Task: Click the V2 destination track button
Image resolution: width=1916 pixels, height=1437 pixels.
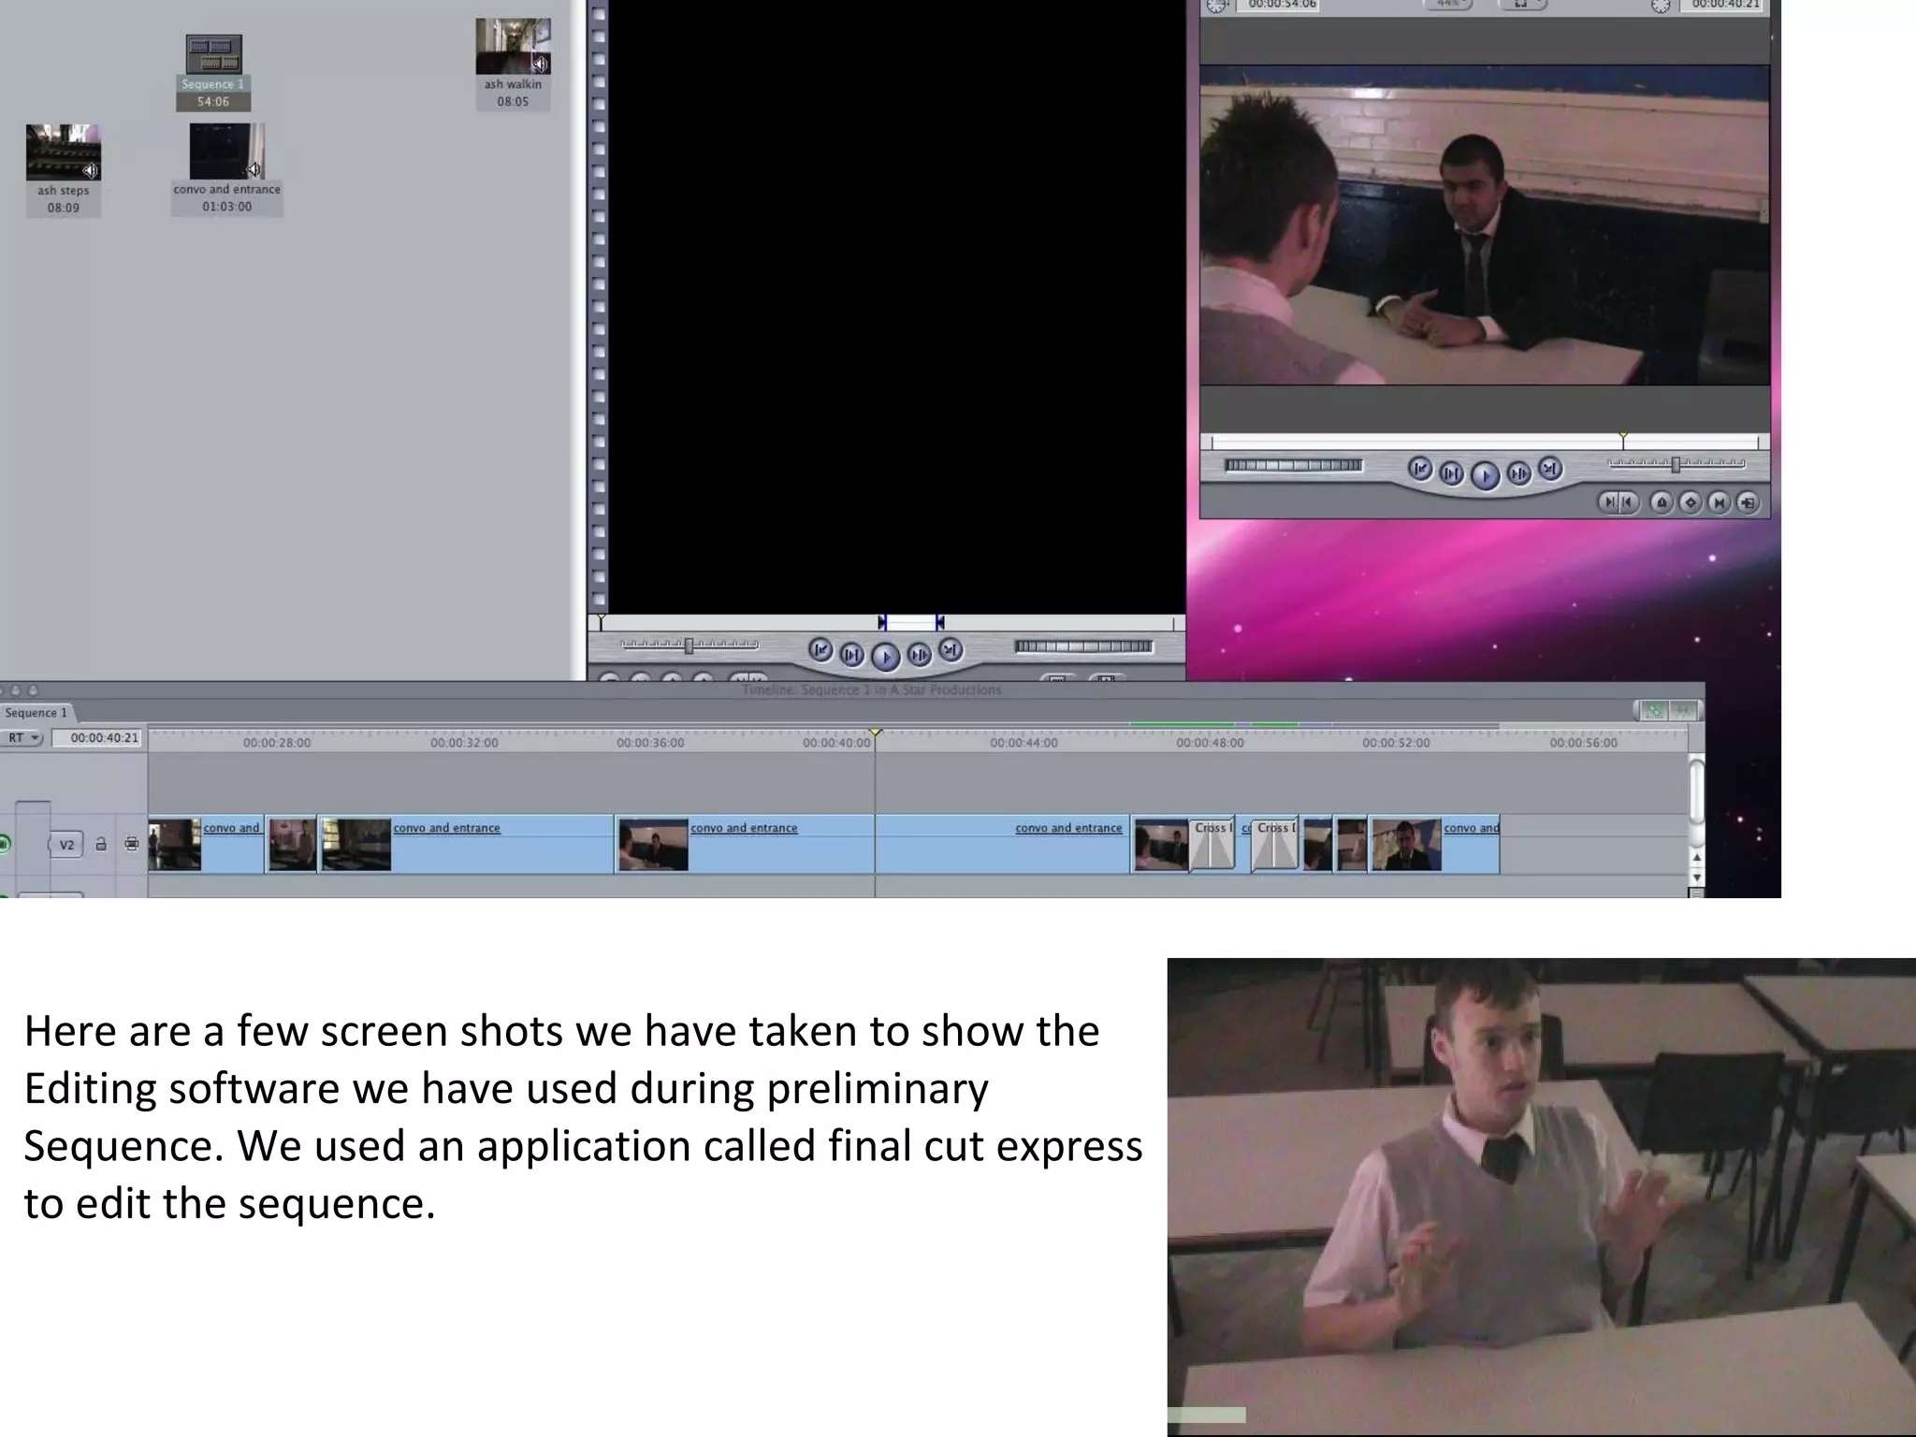Action: (66, 845)
